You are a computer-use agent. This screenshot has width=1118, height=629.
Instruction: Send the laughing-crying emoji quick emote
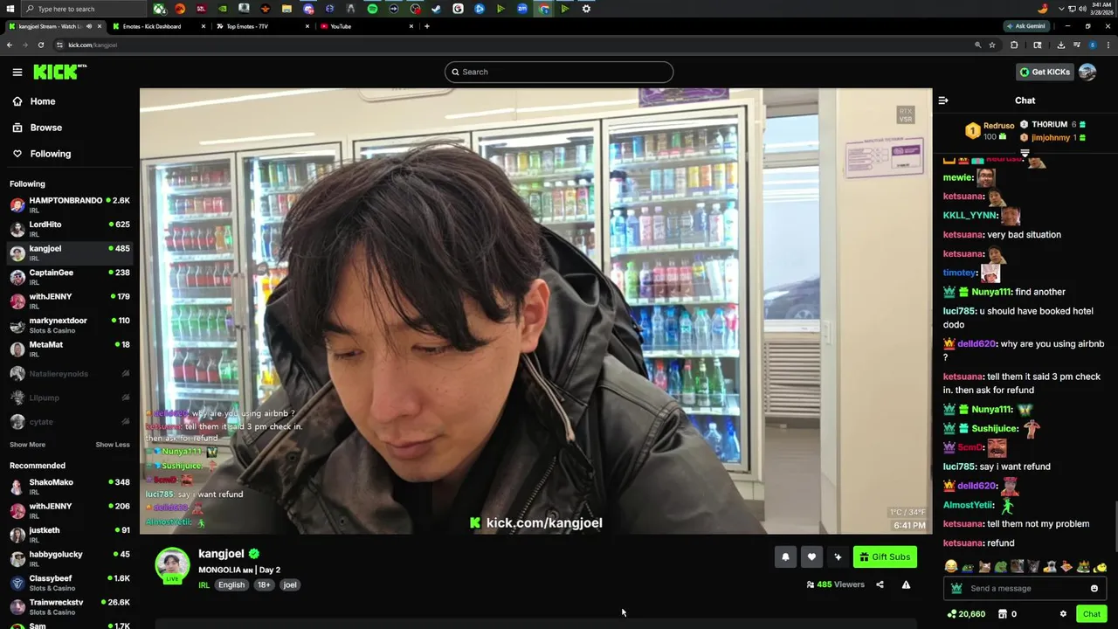click(950, 567)
